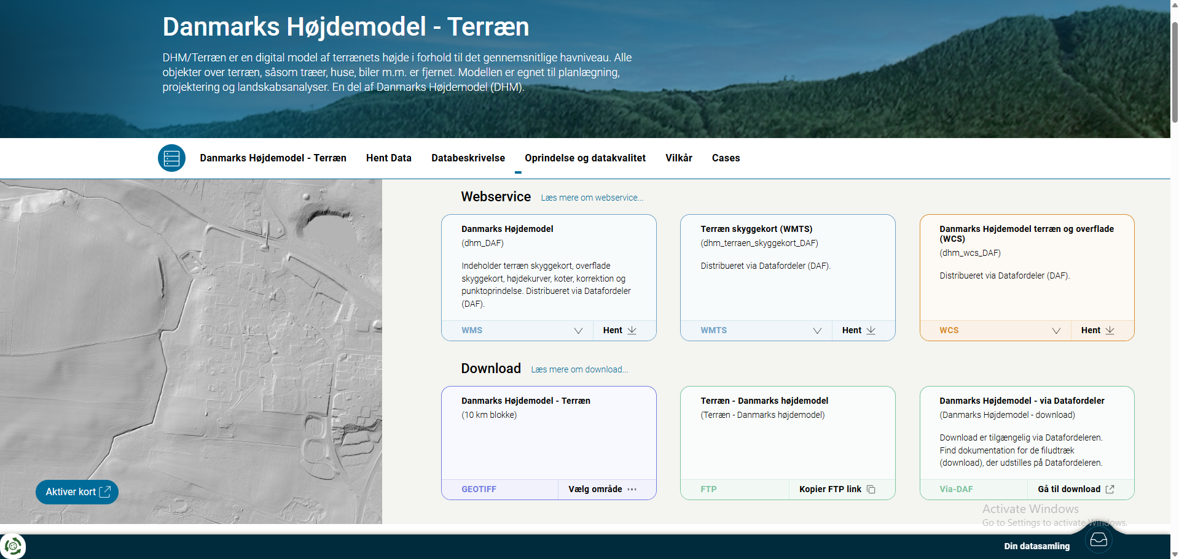Image resolution: width=1179 pixels, height=559 pixels.
Task: Click external link icon beside Gå til download
Action: (x=1110, y=489)
